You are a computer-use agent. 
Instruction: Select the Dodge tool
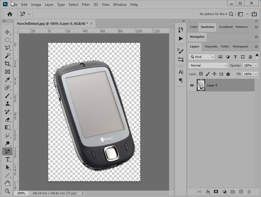coord(7,143)
